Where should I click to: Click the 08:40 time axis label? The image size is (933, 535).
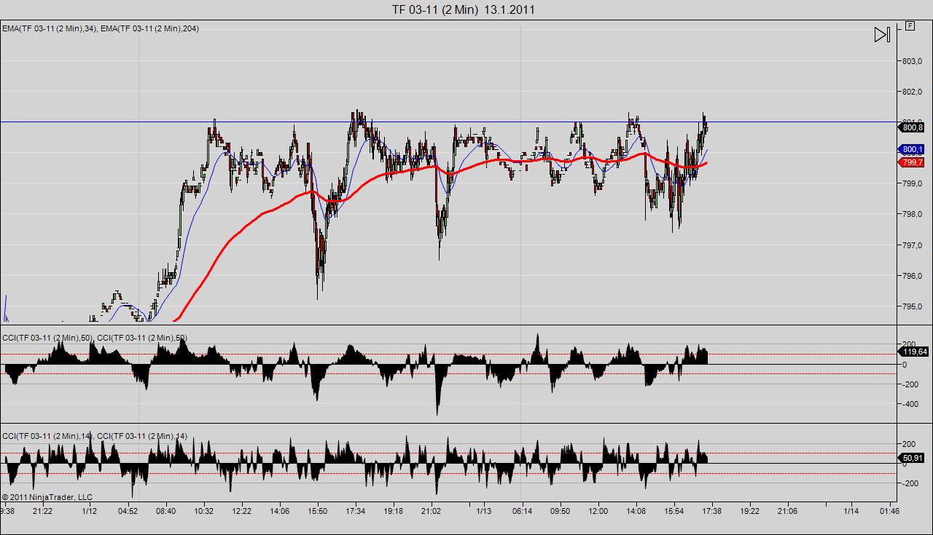(x=165, y=511)
